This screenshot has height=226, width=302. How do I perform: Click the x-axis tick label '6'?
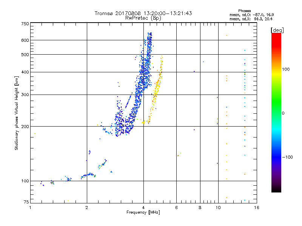[x=176, y=208]
